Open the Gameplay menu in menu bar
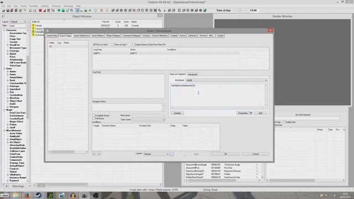The width and height of the screenshot is (354, 199). click(69, 6)
